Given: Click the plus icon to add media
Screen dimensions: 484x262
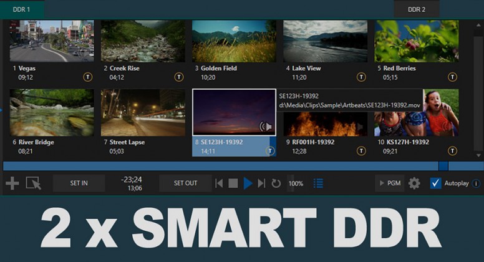Looking at the screenshot, I should coord(12,183).
